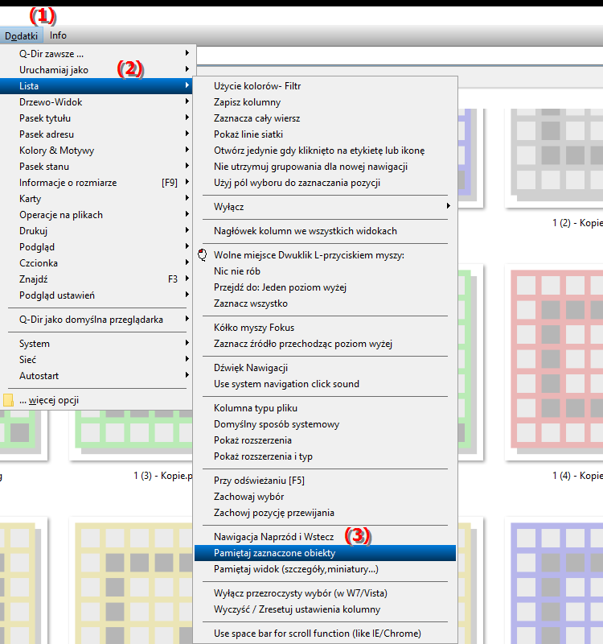Screen dimensions: 603x644
Task: Open Pasek stanu submenu
Action: point(96,167)
